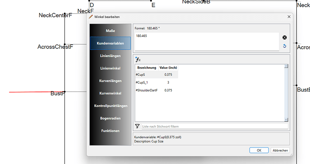This screenshot has width=310, height=164.
Task: Open the Maße tab
Action: pos(110,31)
